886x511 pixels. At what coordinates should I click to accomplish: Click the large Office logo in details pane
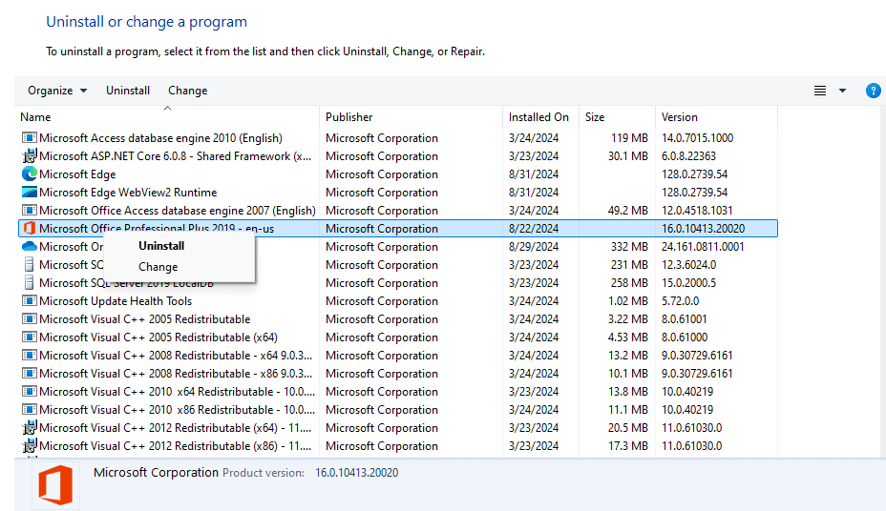(x=55, y=485)
